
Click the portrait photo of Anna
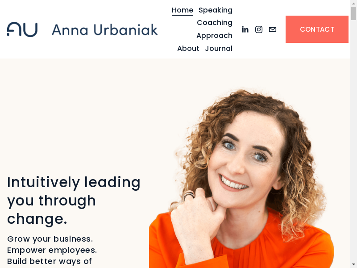(x=241, y=179)
